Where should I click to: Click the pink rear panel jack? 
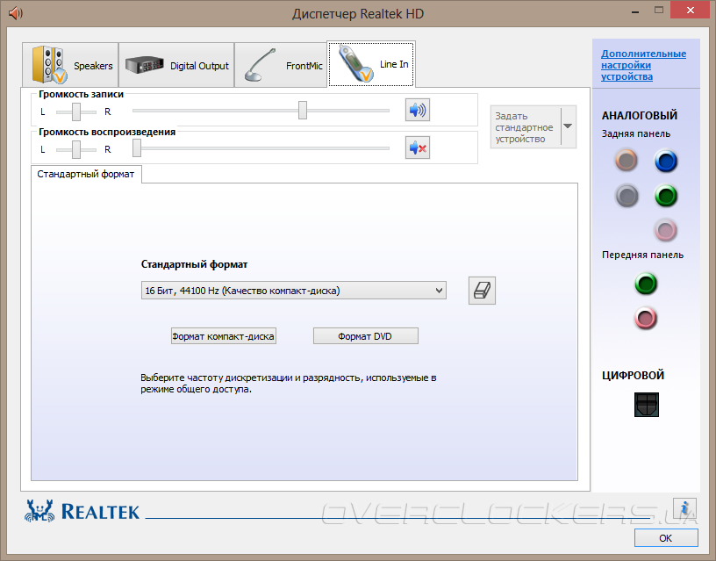665,230
